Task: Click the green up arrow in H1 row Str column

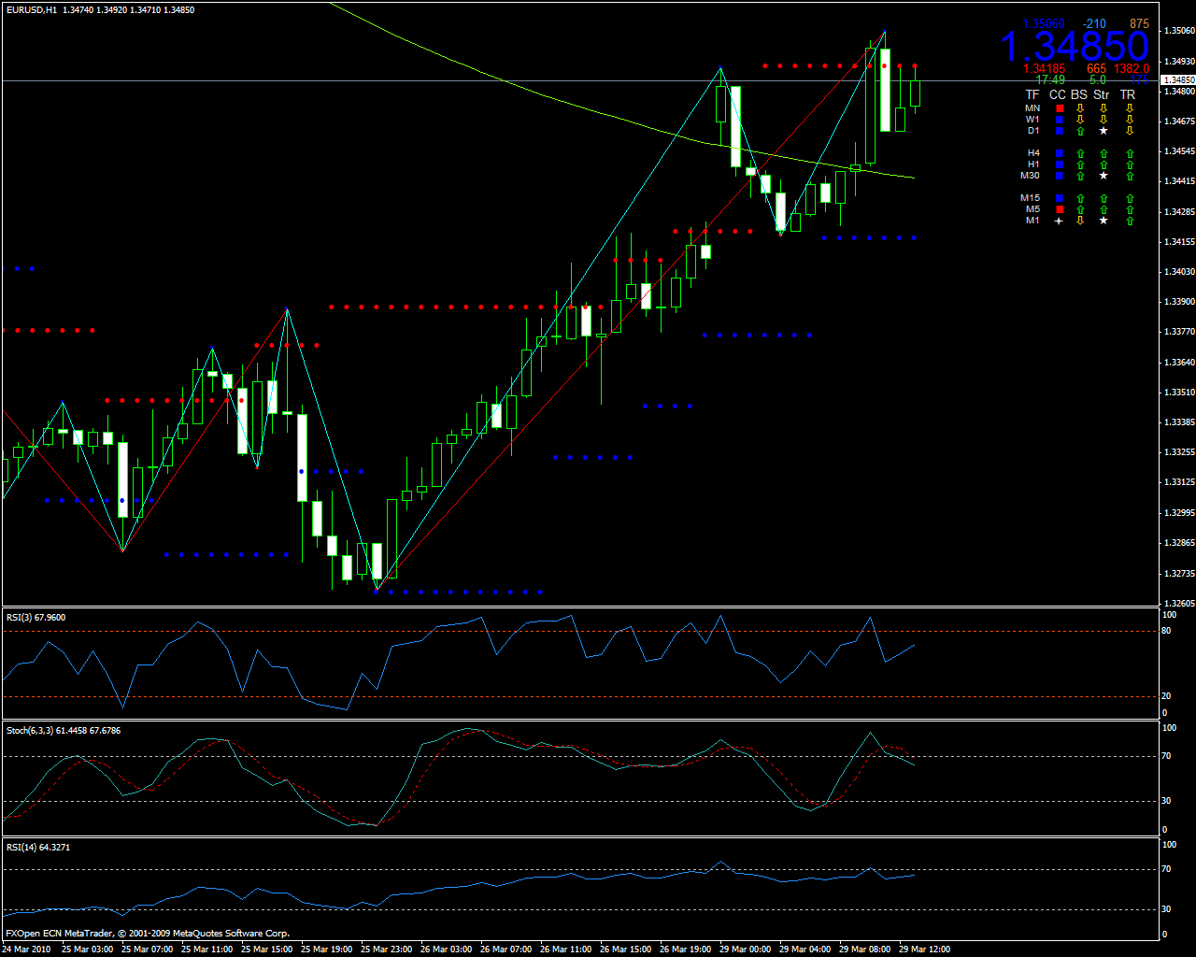Action: [1103, 164]
